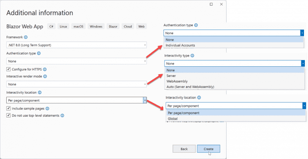This screenshot has height=159, width=308.
Task: Click the info icon by Interactivity location in the right panel
Action: (x=199, y=98)
